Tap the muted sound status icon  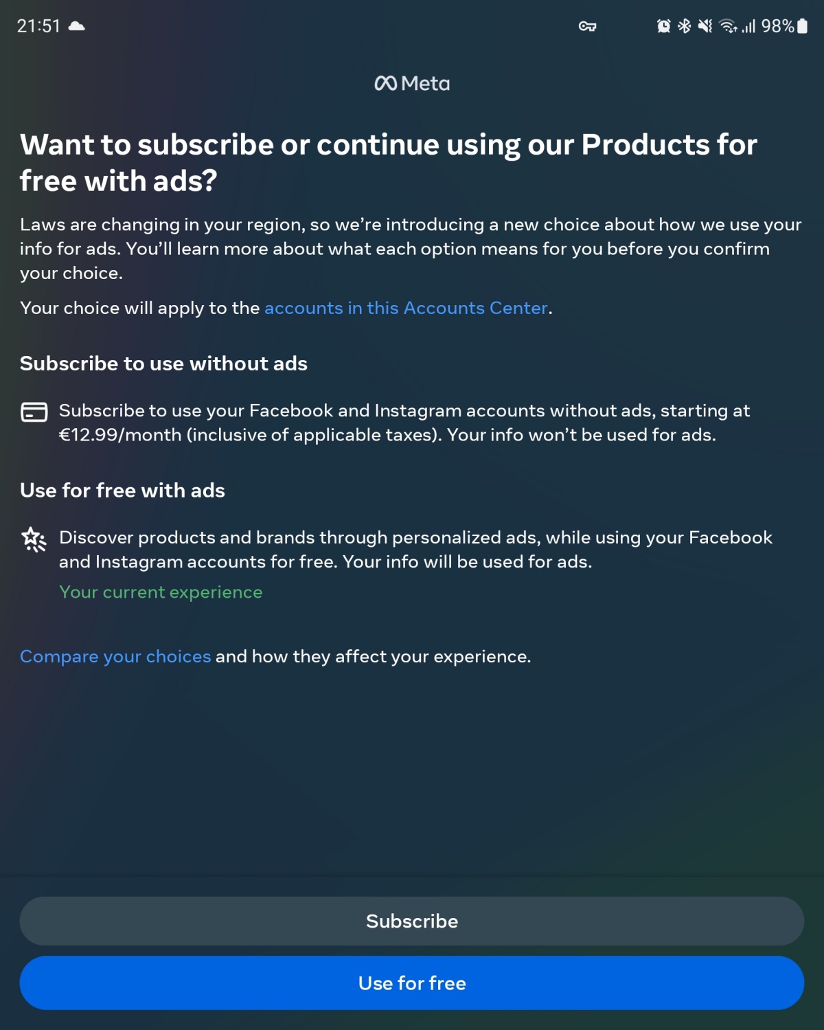click(x=705, y=26)
